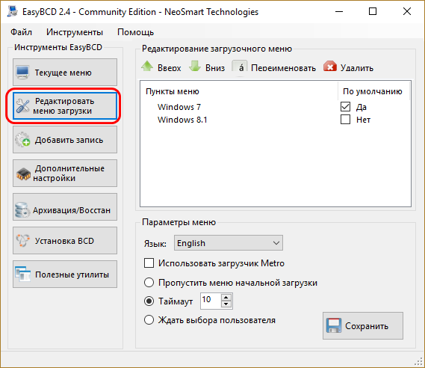Increase the Таймаут value with up arrow
The height and width of the screenshot is (368, 425).
pos(226,298)
